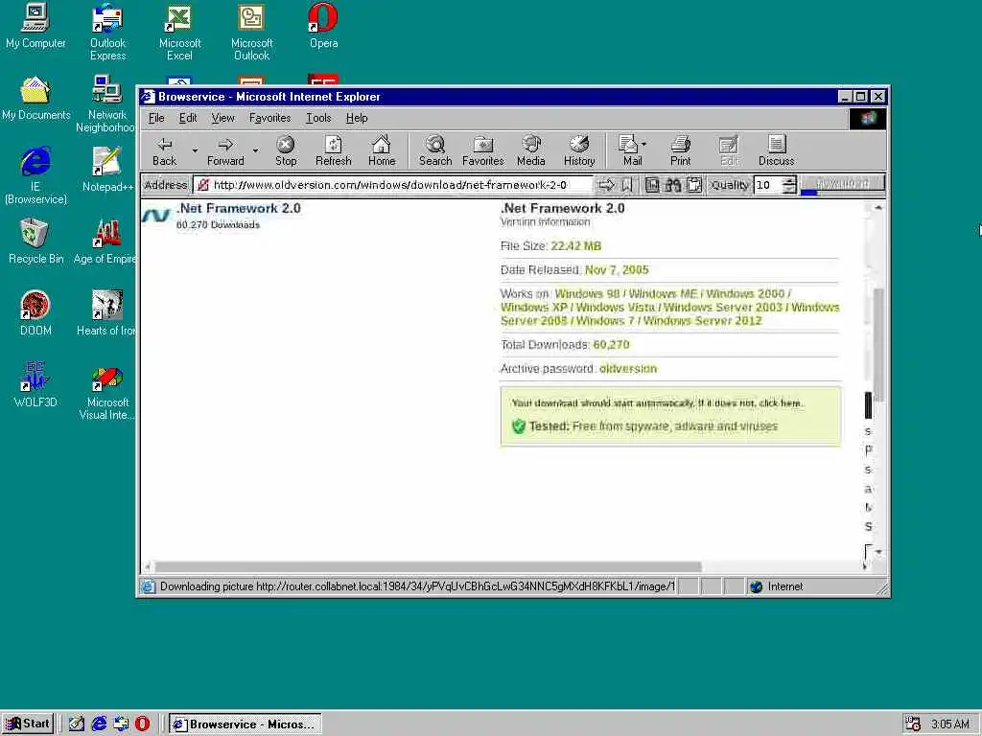Open the Edit menu

pos(188,118)
